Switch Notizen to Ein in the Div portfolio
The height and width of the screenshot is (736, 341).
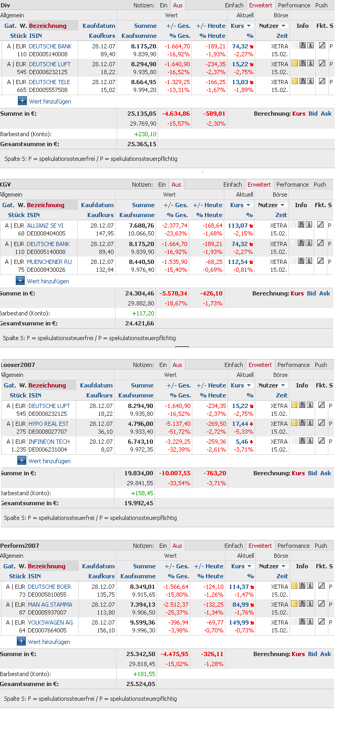click(x=163, y=4)
